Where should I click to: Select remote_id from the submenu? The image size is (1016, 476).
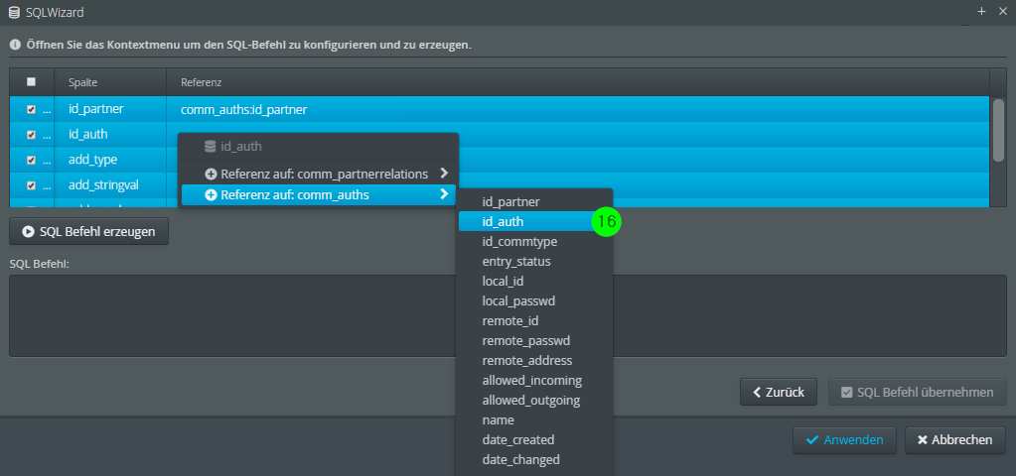(x=535, y=321)
